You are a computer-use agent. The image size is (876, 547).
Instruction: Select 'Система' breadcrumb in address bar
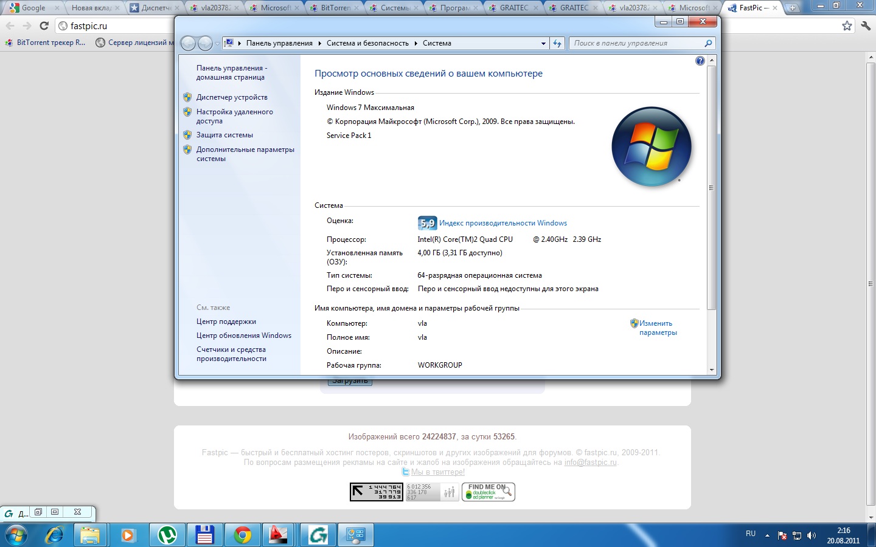click(x=437, y=43)
